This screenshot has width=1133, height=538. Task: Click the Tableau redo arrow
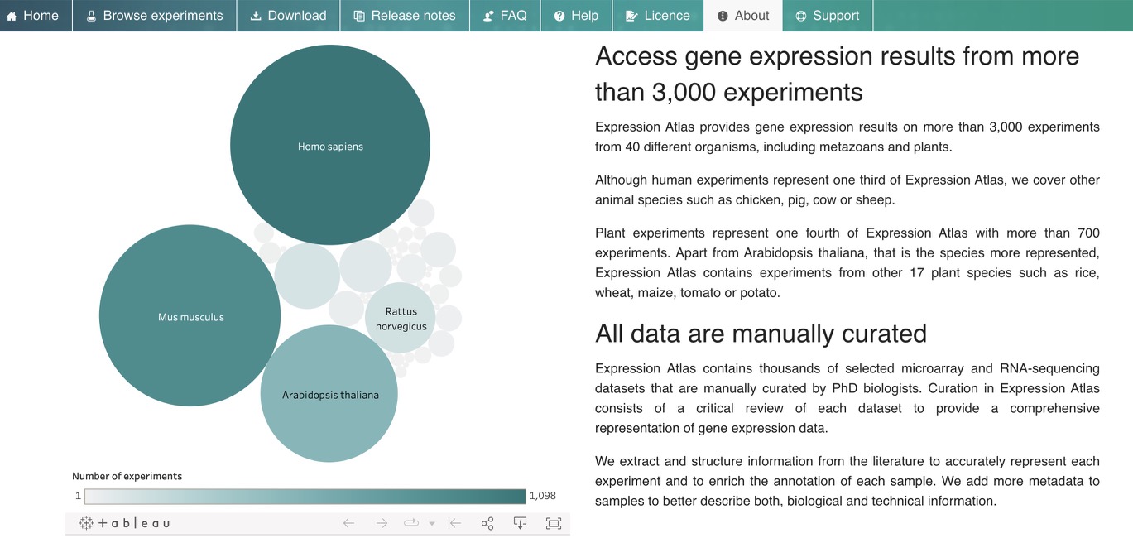pyautogui.click(x=382, y=523)
